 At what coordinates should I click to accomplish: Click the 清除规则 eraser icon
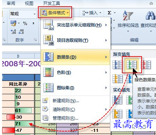(45, 109)
